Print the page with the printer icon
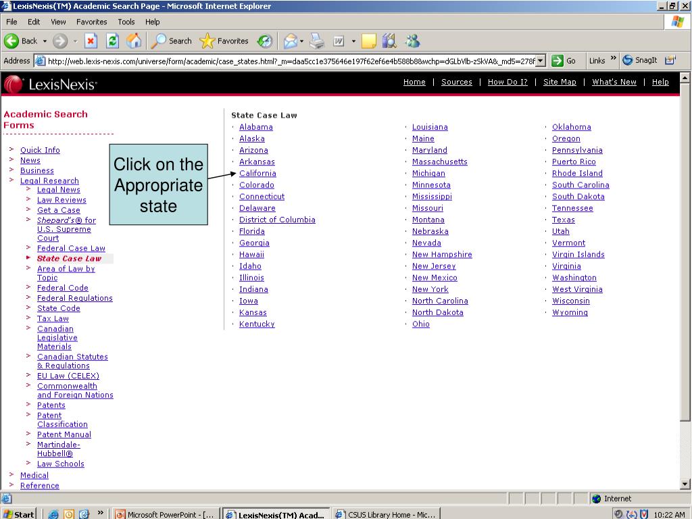Screen dimensions: 692x519 coord(316,41)
